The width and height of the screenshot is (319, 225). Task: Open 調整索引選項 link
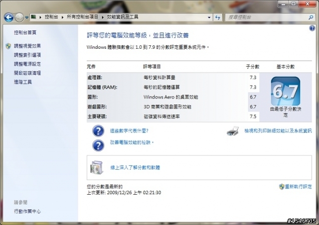(27, 55)
